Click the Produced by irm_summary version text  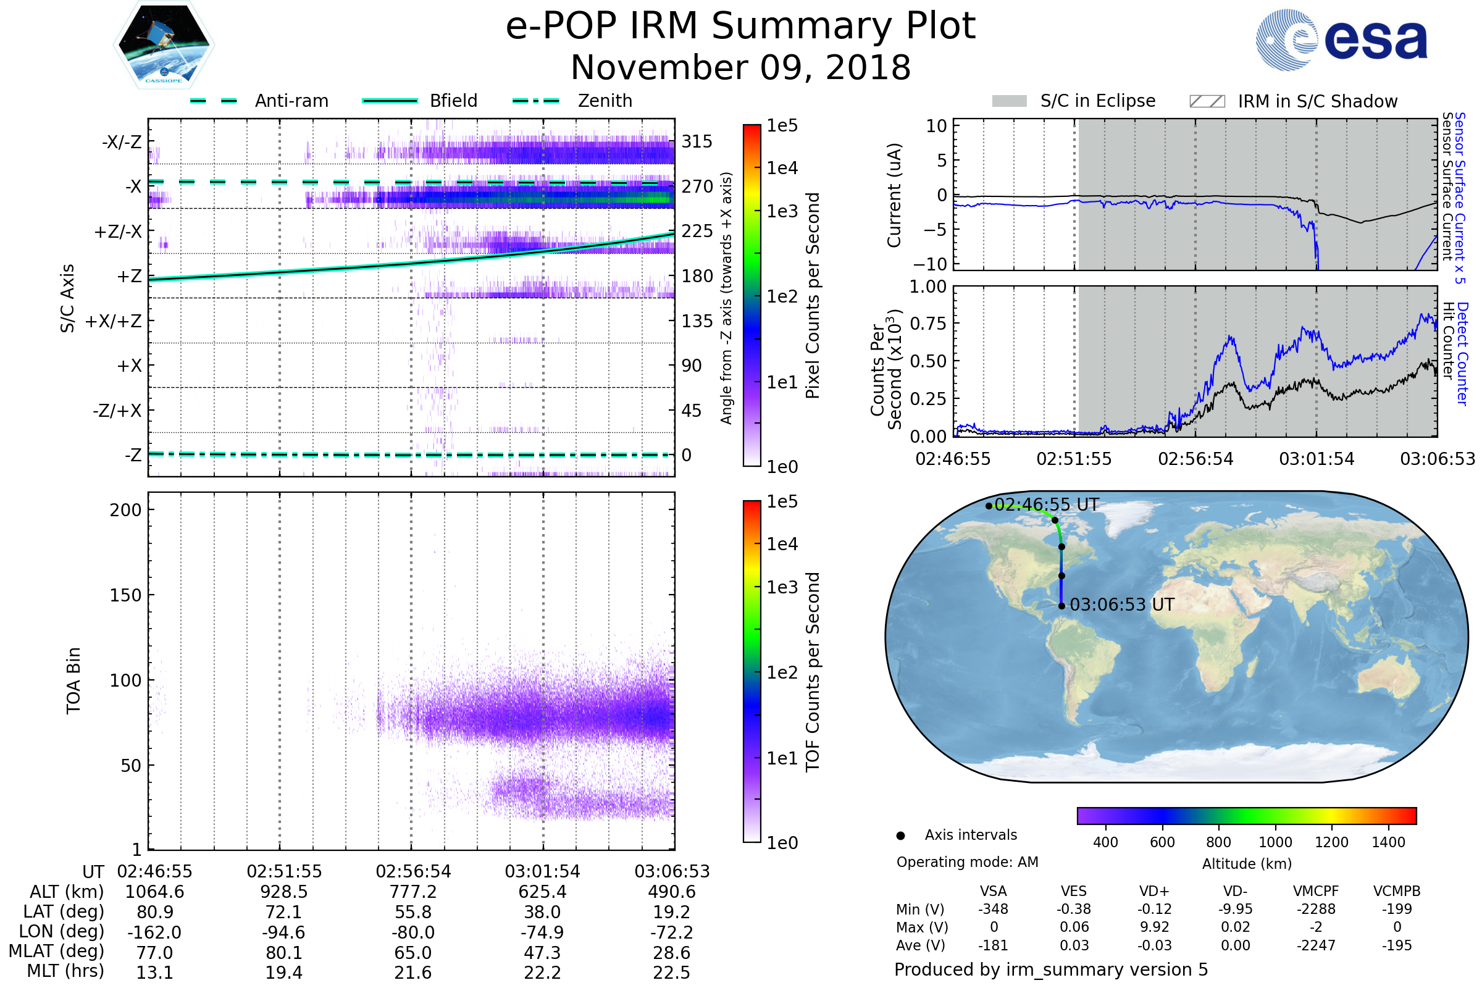[1051, 969]
